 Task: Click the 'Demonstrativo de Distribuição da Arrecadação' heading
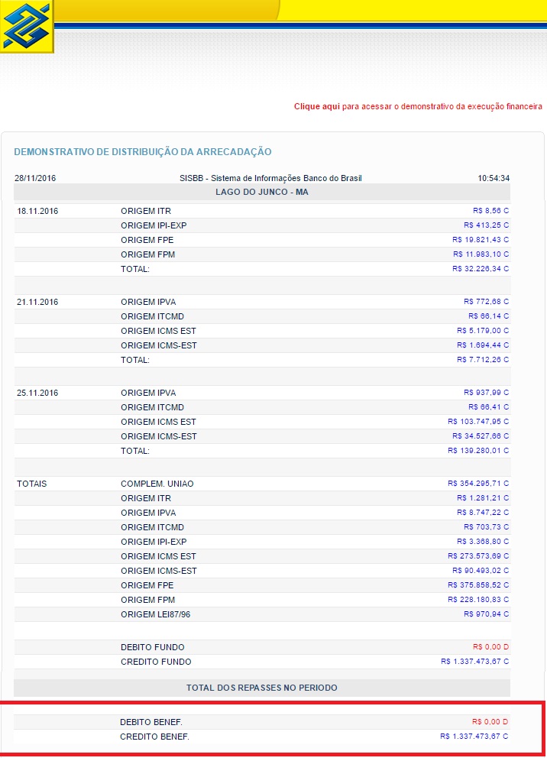tap(143, 152)
